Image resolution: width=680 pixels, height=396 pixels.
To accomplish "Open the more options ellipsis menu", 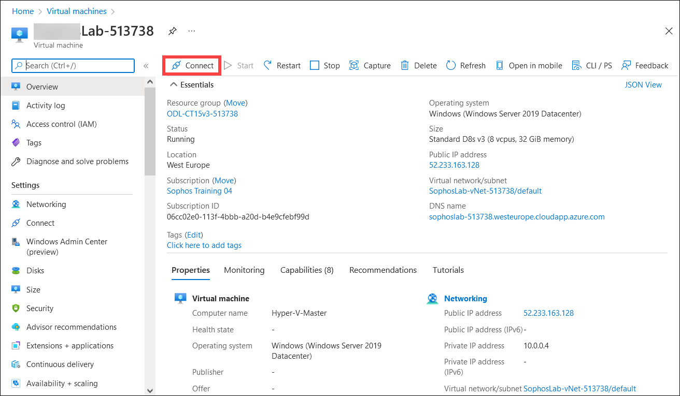I will [192, 31].
